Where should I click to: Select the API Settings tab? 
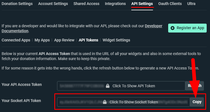pyautogui.click(x=142, y=4)
